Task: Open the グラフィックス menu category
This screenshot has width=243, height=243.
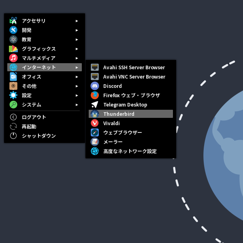Action: 45,49
